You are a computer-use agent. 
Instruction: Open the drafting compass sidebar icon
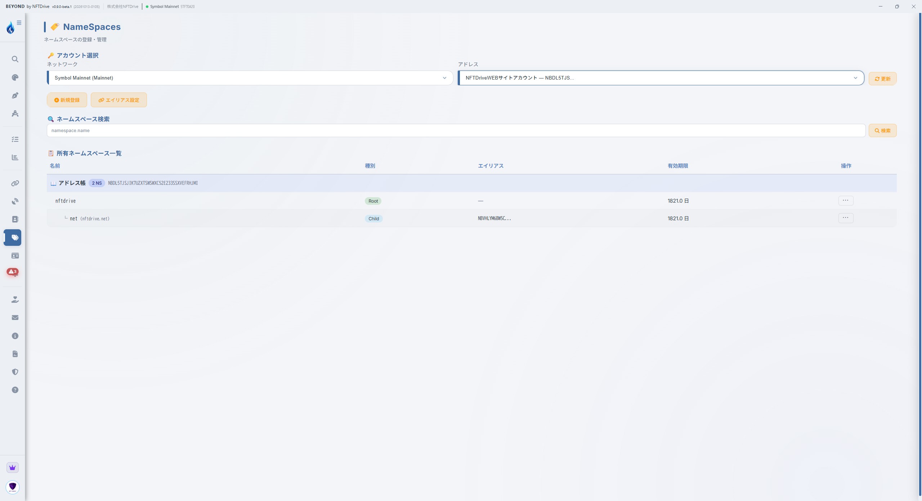click(x=15, y=113)
